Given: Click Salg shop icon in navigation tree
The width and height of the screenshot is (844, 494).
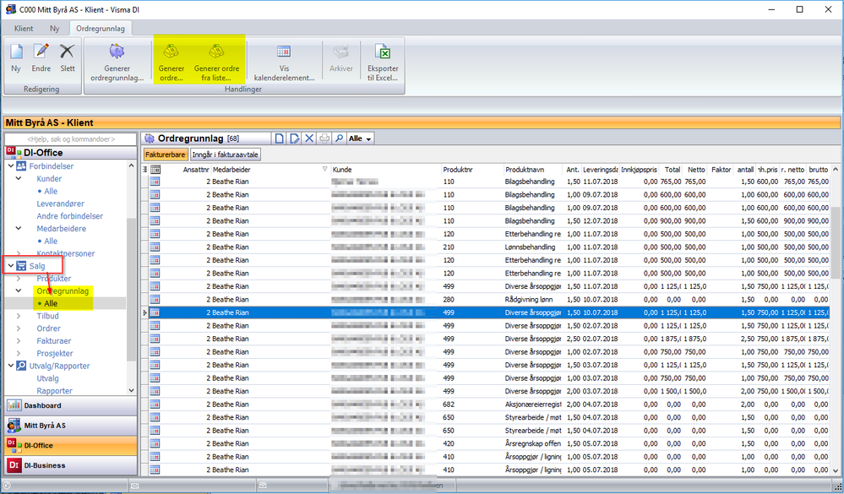Looking at the screenshot, I should 21,266.
